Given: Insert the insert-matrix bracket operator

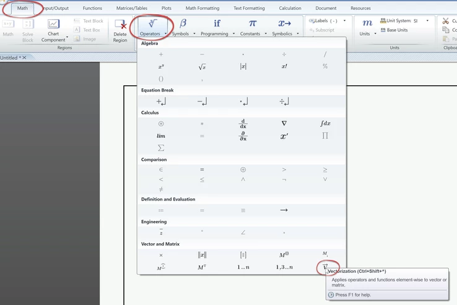Looking at the screenshot, I should tap(243, 255).
